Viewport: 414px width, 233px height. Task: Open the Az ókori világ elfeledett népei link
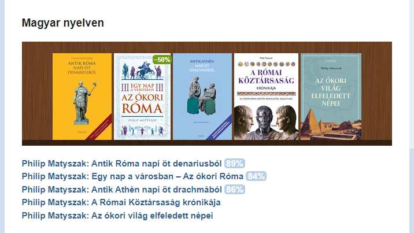point(117,216)
